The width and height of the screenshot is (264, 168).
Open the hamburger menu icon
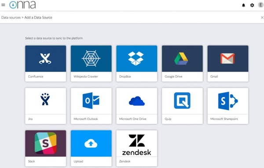coord(3,5)
